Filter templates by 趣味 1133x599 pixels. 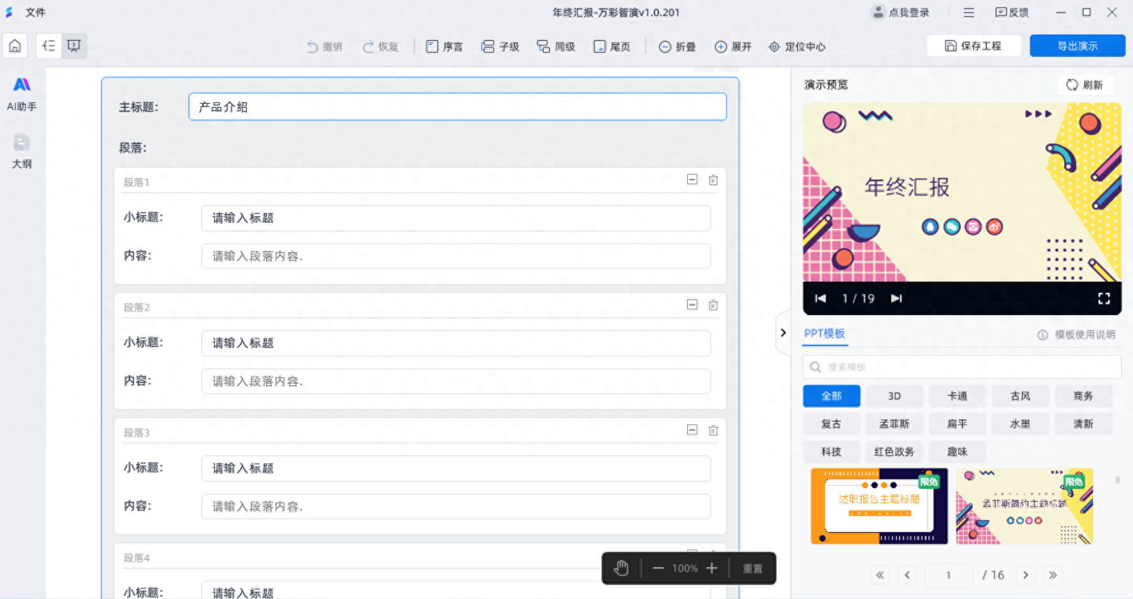point(957,452)
